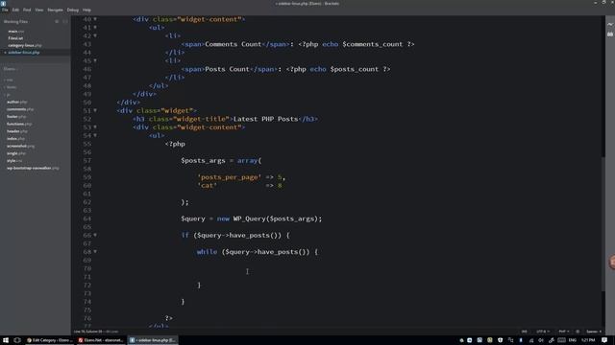This screenshot has height=345, width=615.
Task: Open the Debug menu
Action: [73, 10]
